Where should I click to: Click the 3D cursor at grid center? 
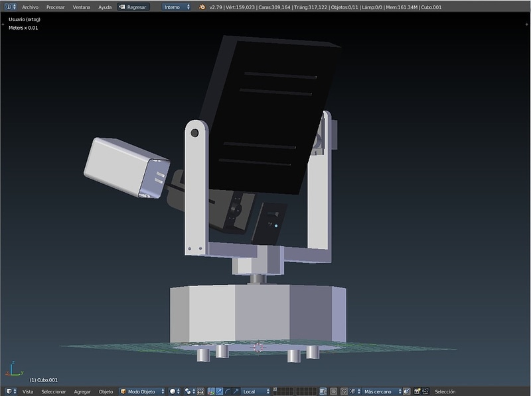click(x=258, y=347)
